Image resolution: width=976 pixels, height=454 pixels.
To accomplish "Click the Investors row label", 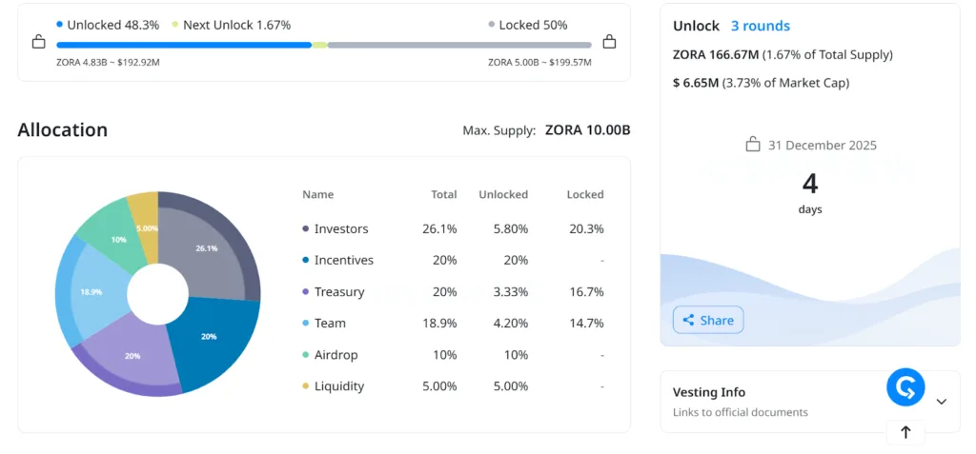I will [341, 228].
